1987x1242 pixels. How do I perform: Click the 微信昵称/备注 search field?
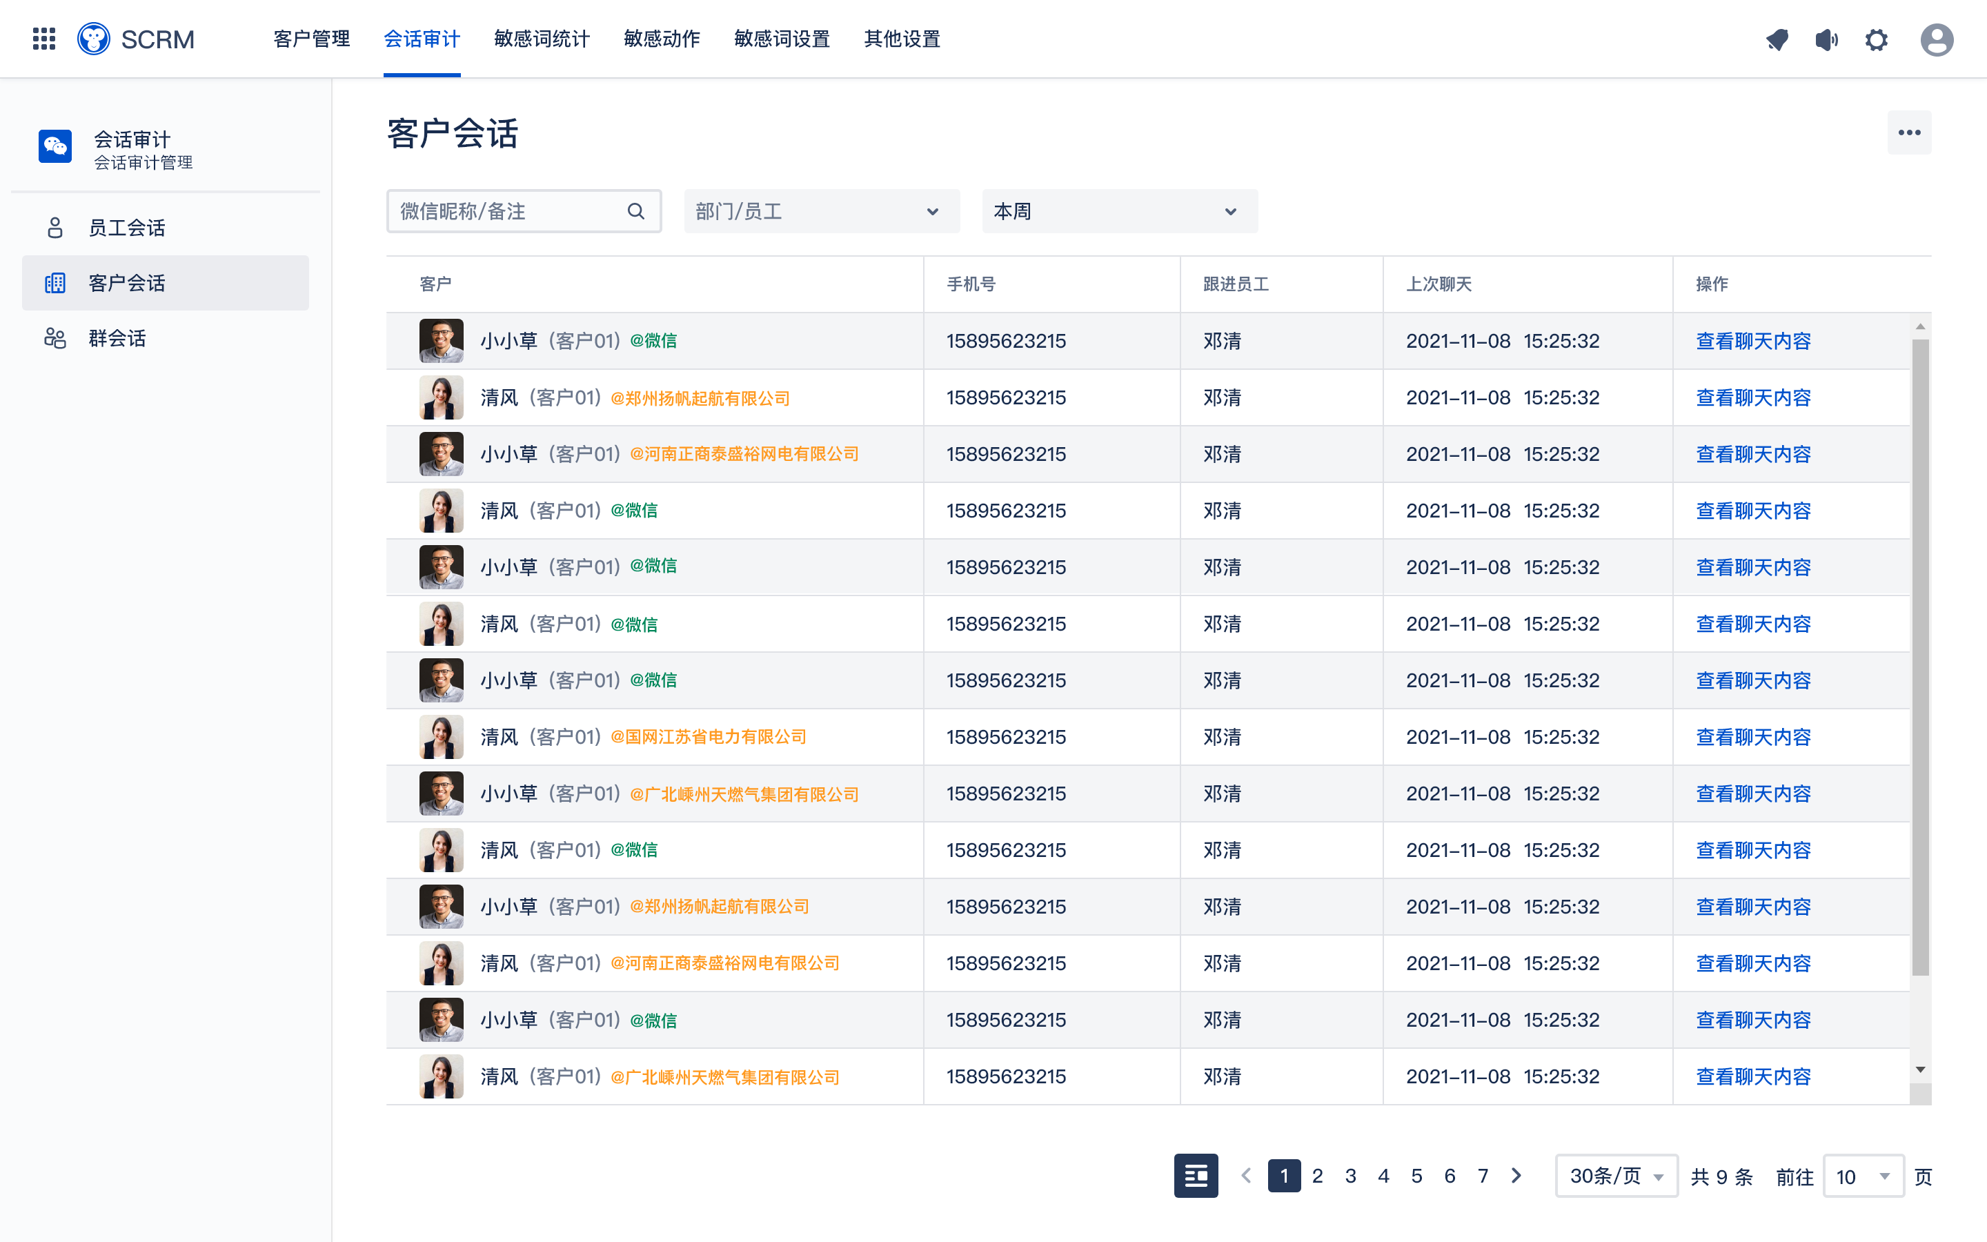524,211
